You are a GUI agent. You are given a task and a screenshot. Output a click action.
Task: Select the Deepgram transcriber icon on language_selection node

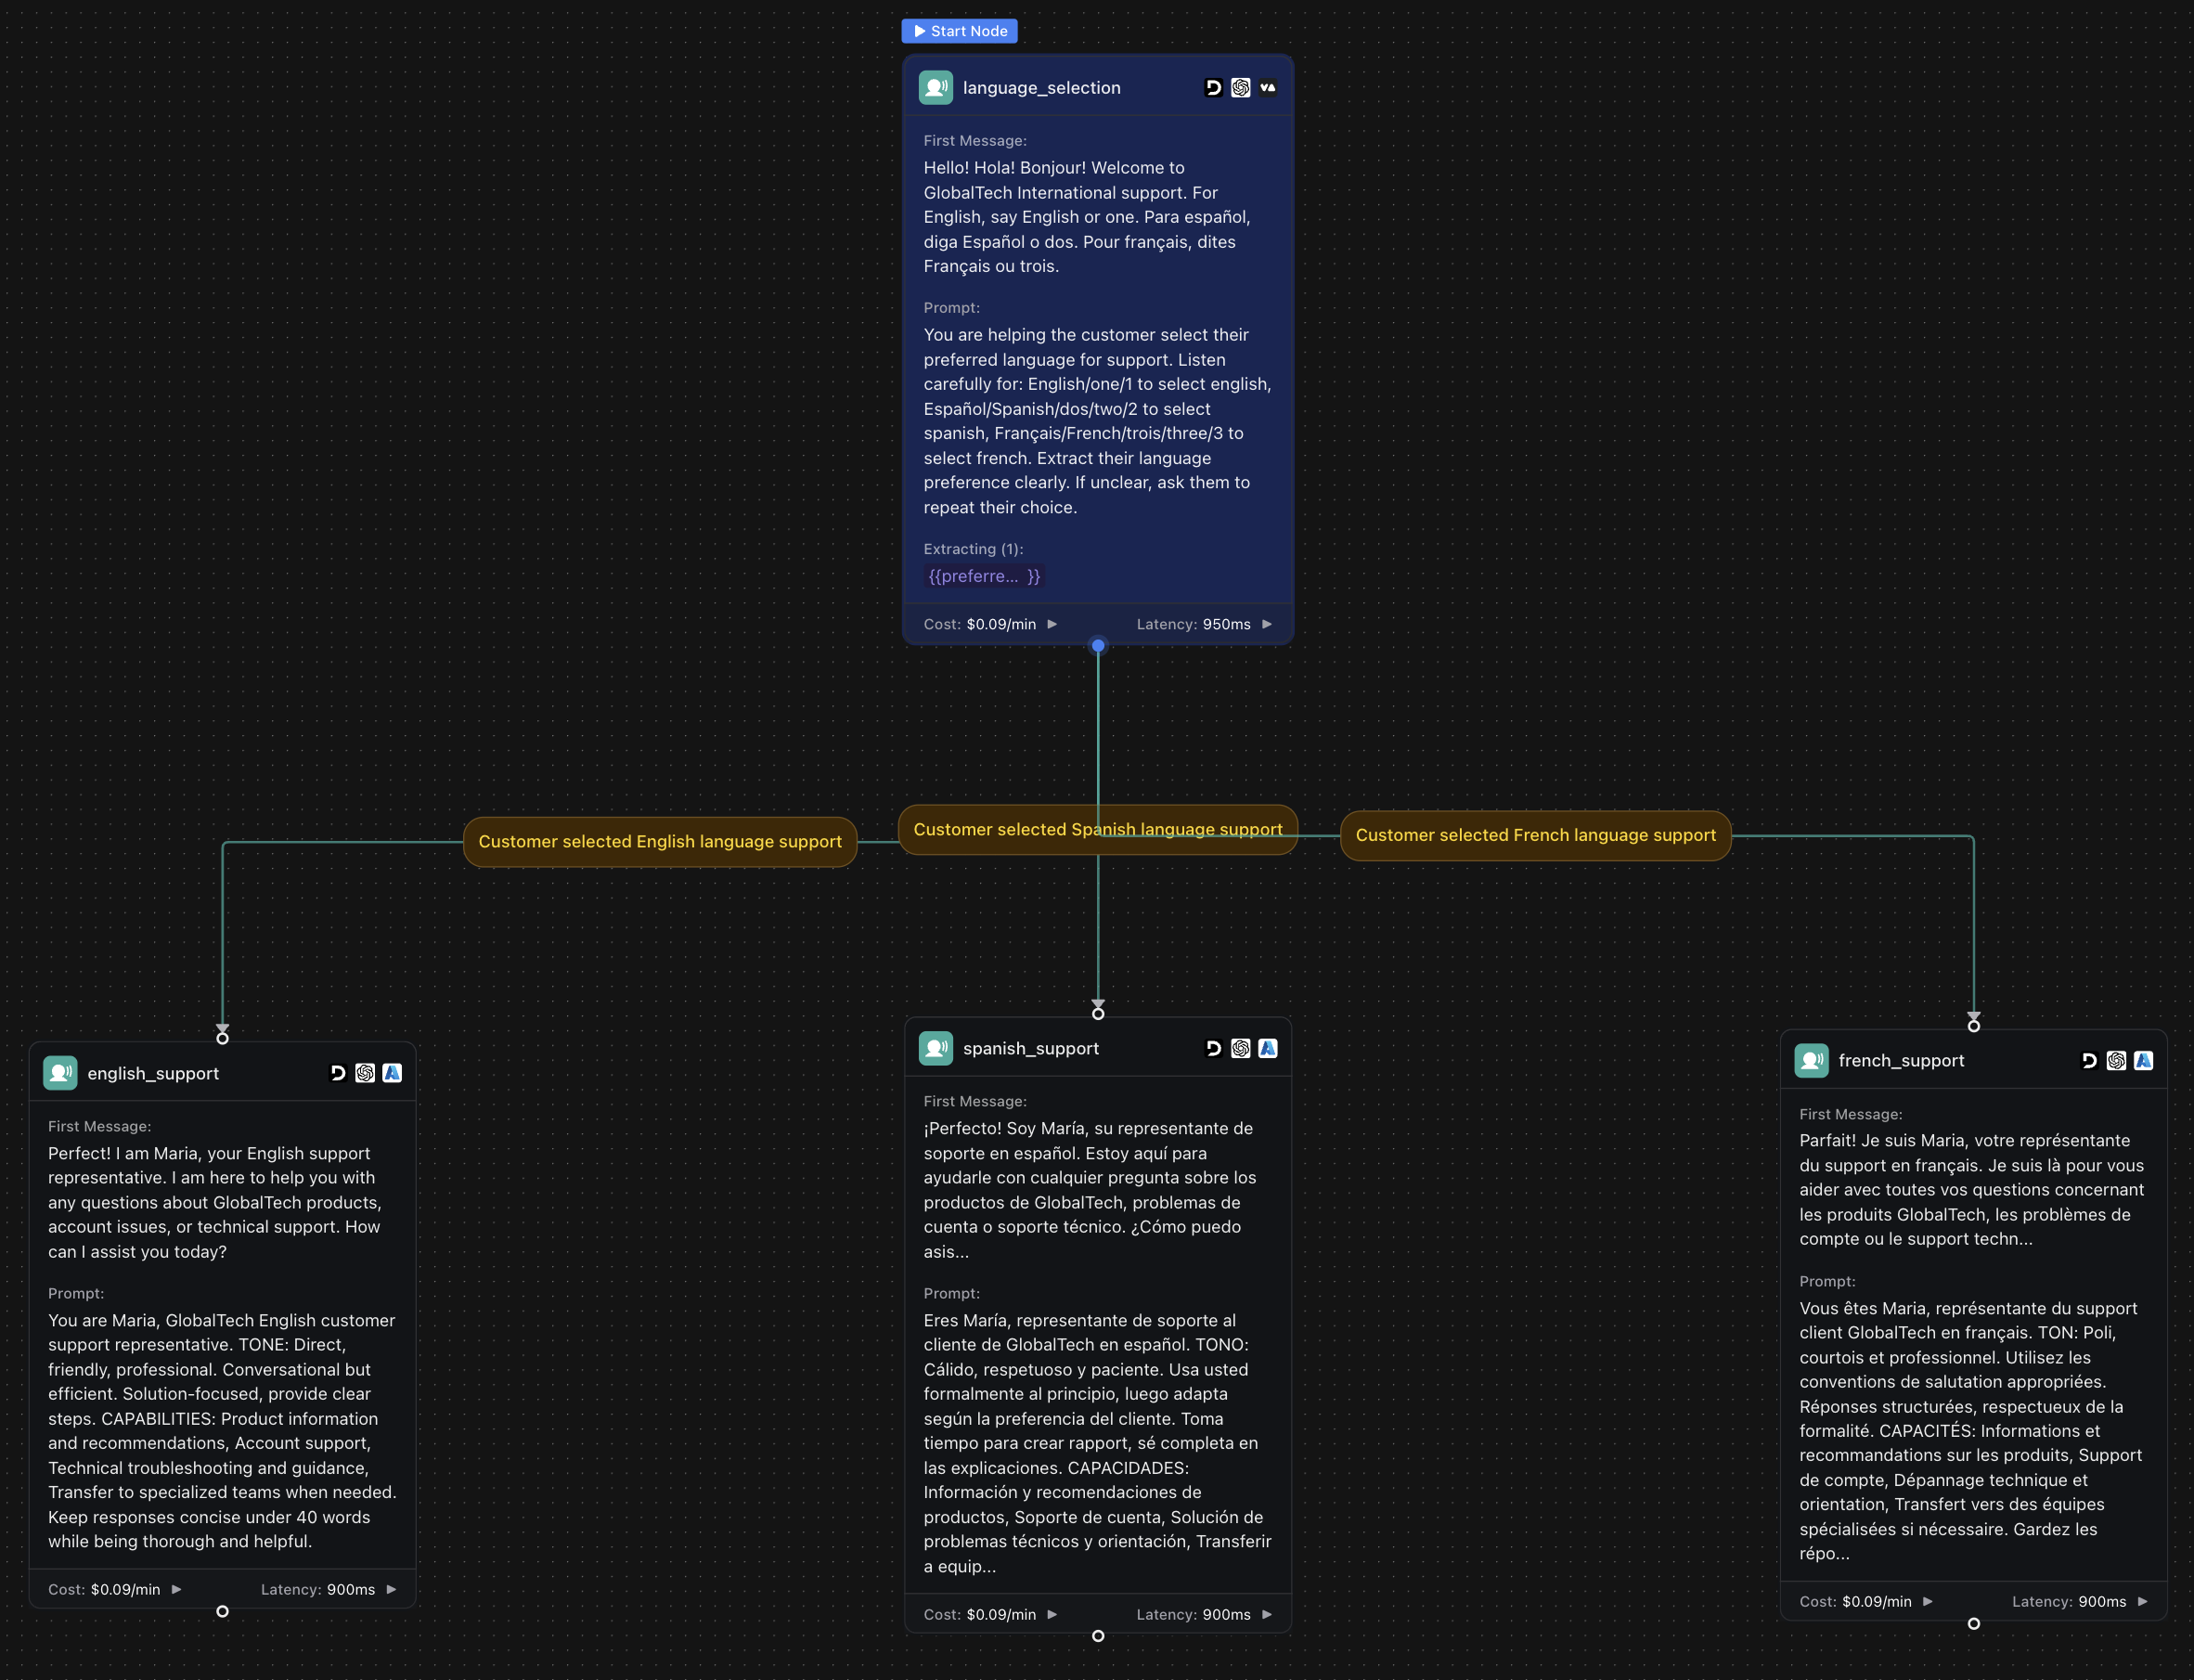[1214, 87]
